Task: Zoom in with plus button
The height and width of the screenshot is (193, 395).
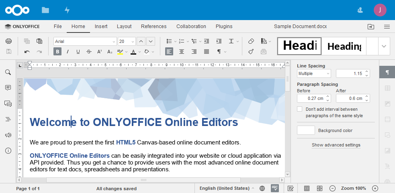Action: 375,188
